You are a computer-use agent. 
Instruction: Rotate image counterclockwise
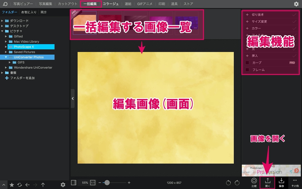[x=228, y=183]
